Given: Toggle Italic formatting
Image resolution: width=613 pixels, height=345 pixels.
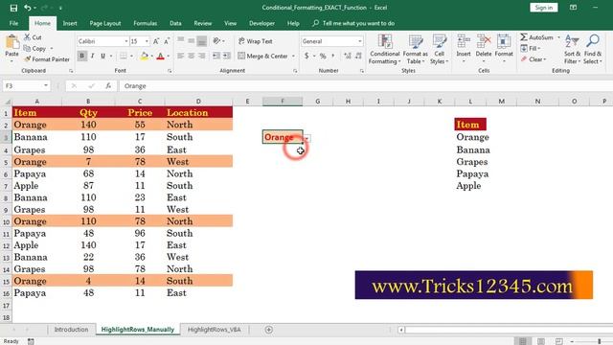Looking at the screenshot, I should click(93, 56).
